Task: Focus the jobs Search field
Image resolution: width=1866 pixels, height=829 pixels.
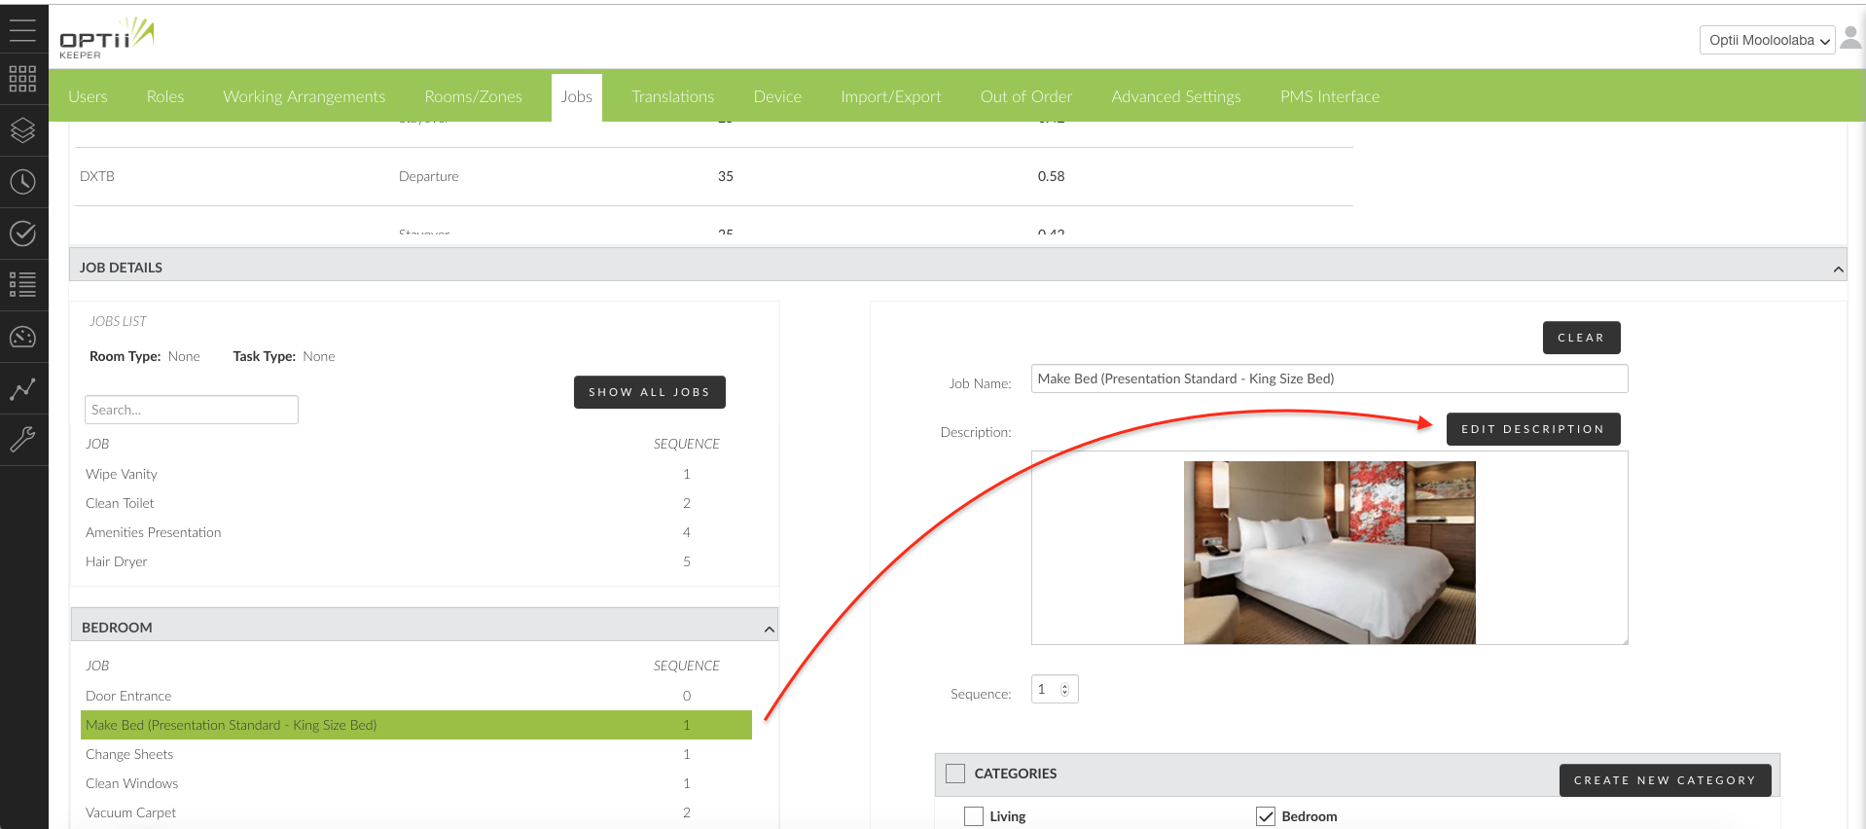Action: 192,410
